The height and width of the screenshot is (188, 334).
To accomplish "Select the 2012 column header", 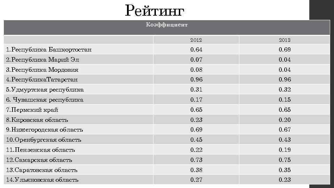I will coord(196,40).
